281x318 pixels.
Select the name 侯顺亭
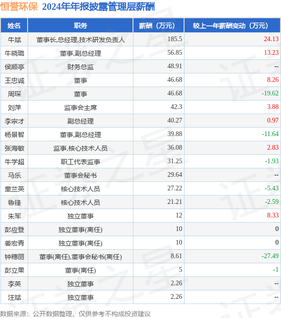click(x=14, y=67)
